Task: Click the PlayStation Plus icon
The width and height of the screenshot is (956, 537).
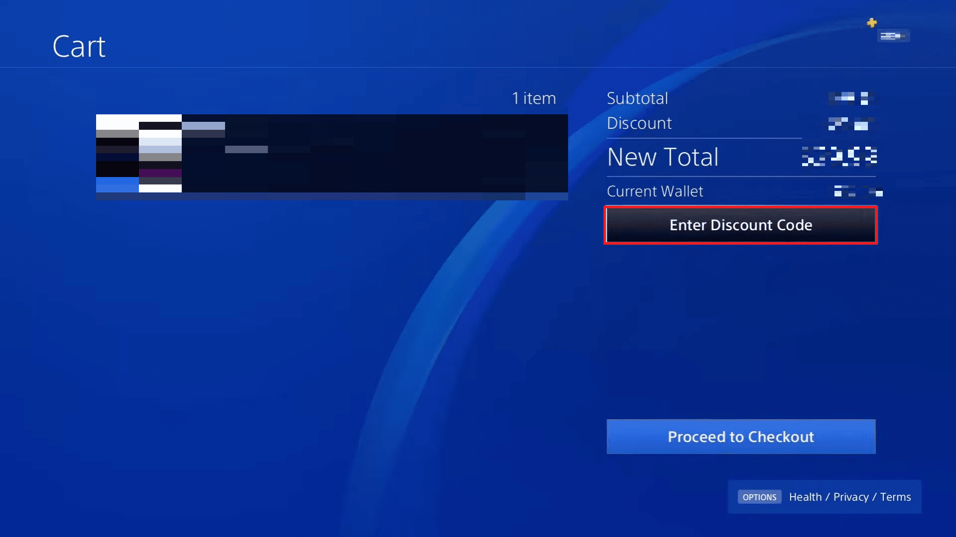Action: (x=871, y=22)
